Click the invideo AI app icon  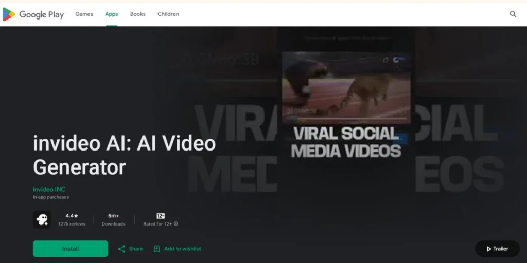click(42, 219)
